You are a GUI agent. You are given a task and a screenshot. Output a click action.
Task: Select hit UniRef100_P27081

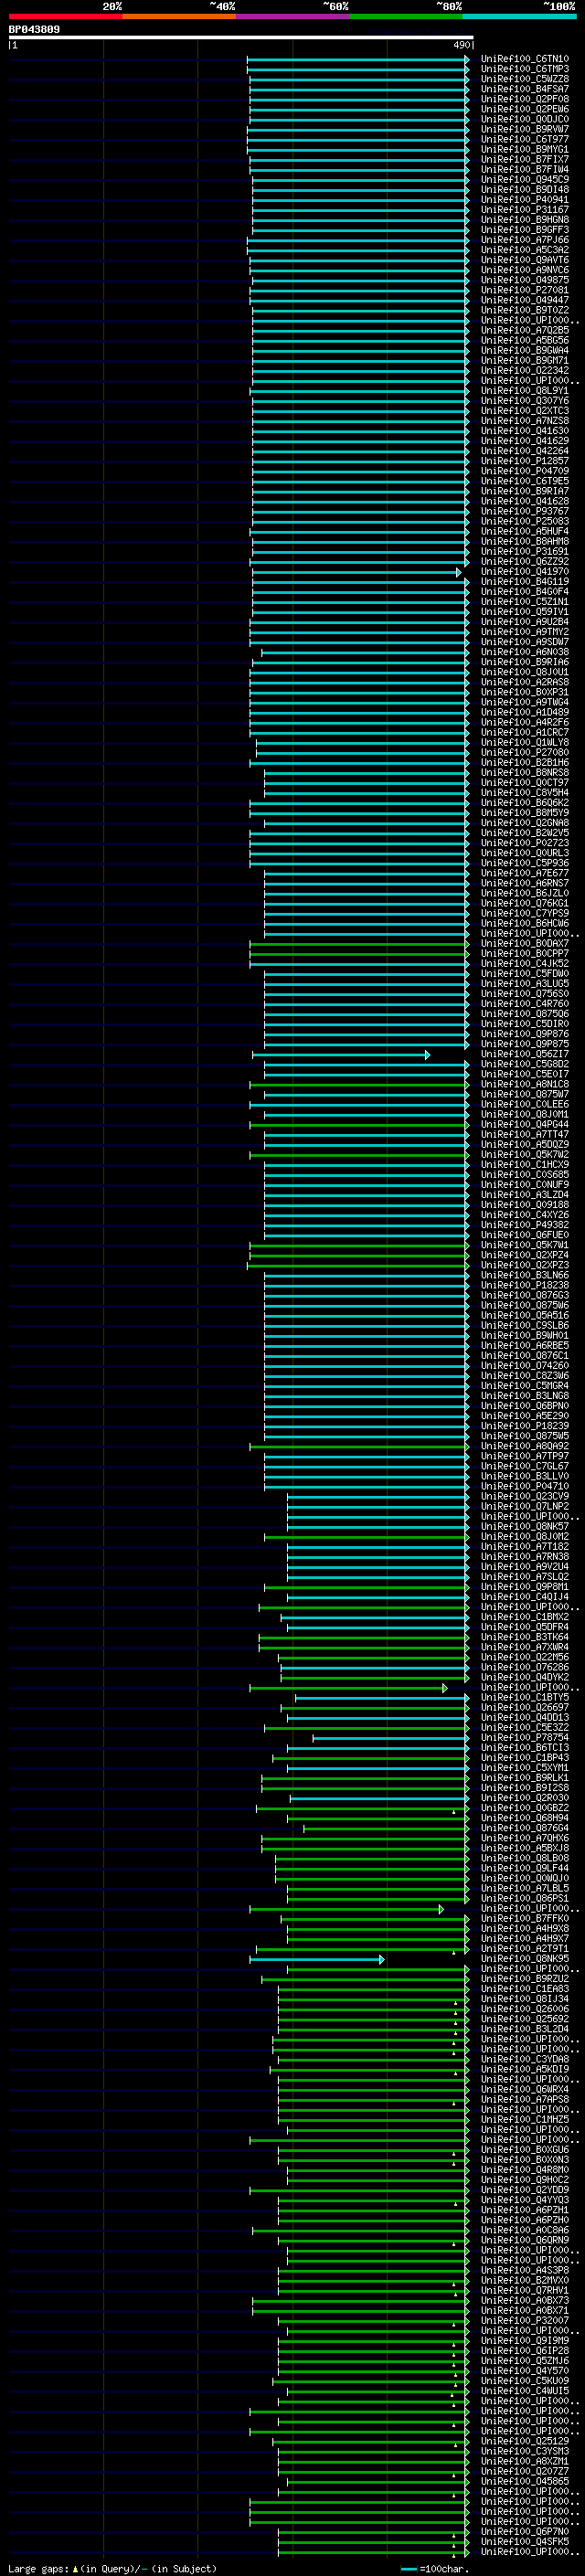coord(525,290)
